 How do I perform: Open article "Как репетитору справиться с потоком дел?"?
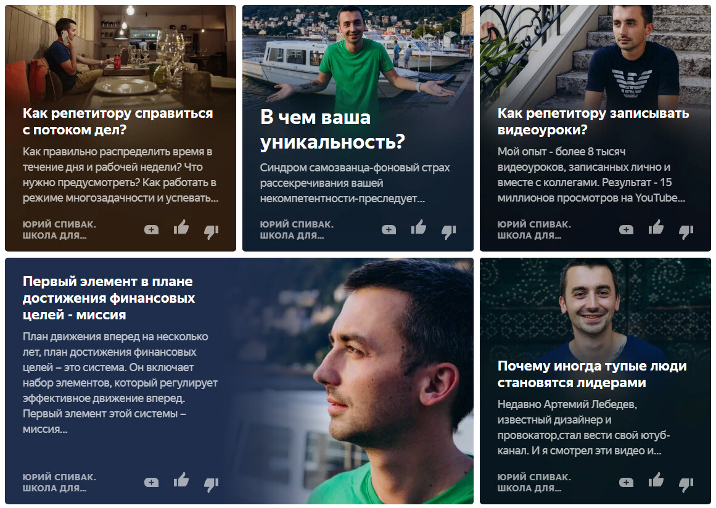click(118, 121)
